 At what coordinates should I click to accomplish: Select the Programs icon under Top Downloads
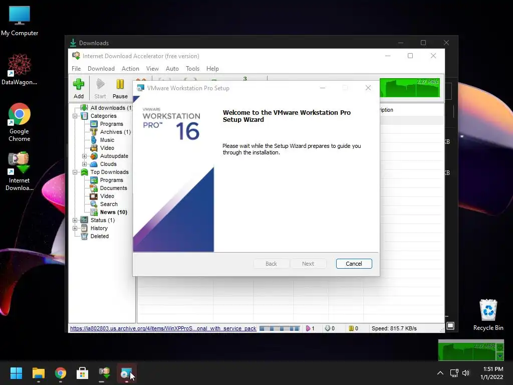(94, 180)
